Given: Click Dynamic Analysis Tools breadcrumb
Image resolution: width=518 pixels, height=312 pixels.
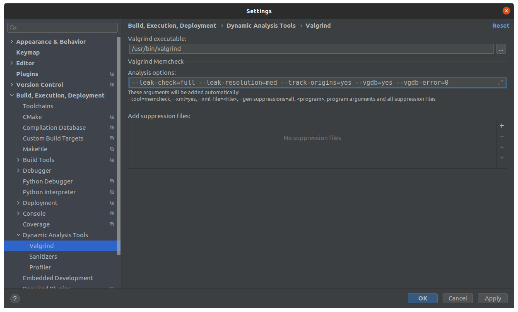Looking at the screenshot, I should 261,26.
